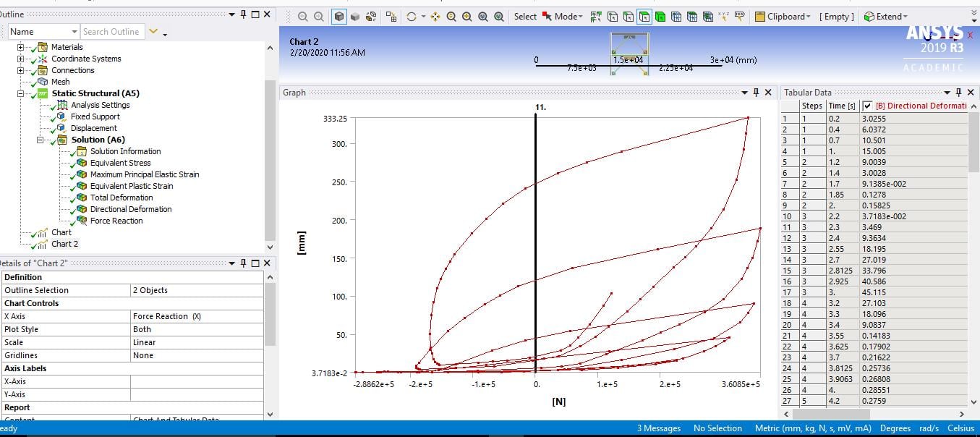Select Chart 2 in the outline

(x=65, y=244)
